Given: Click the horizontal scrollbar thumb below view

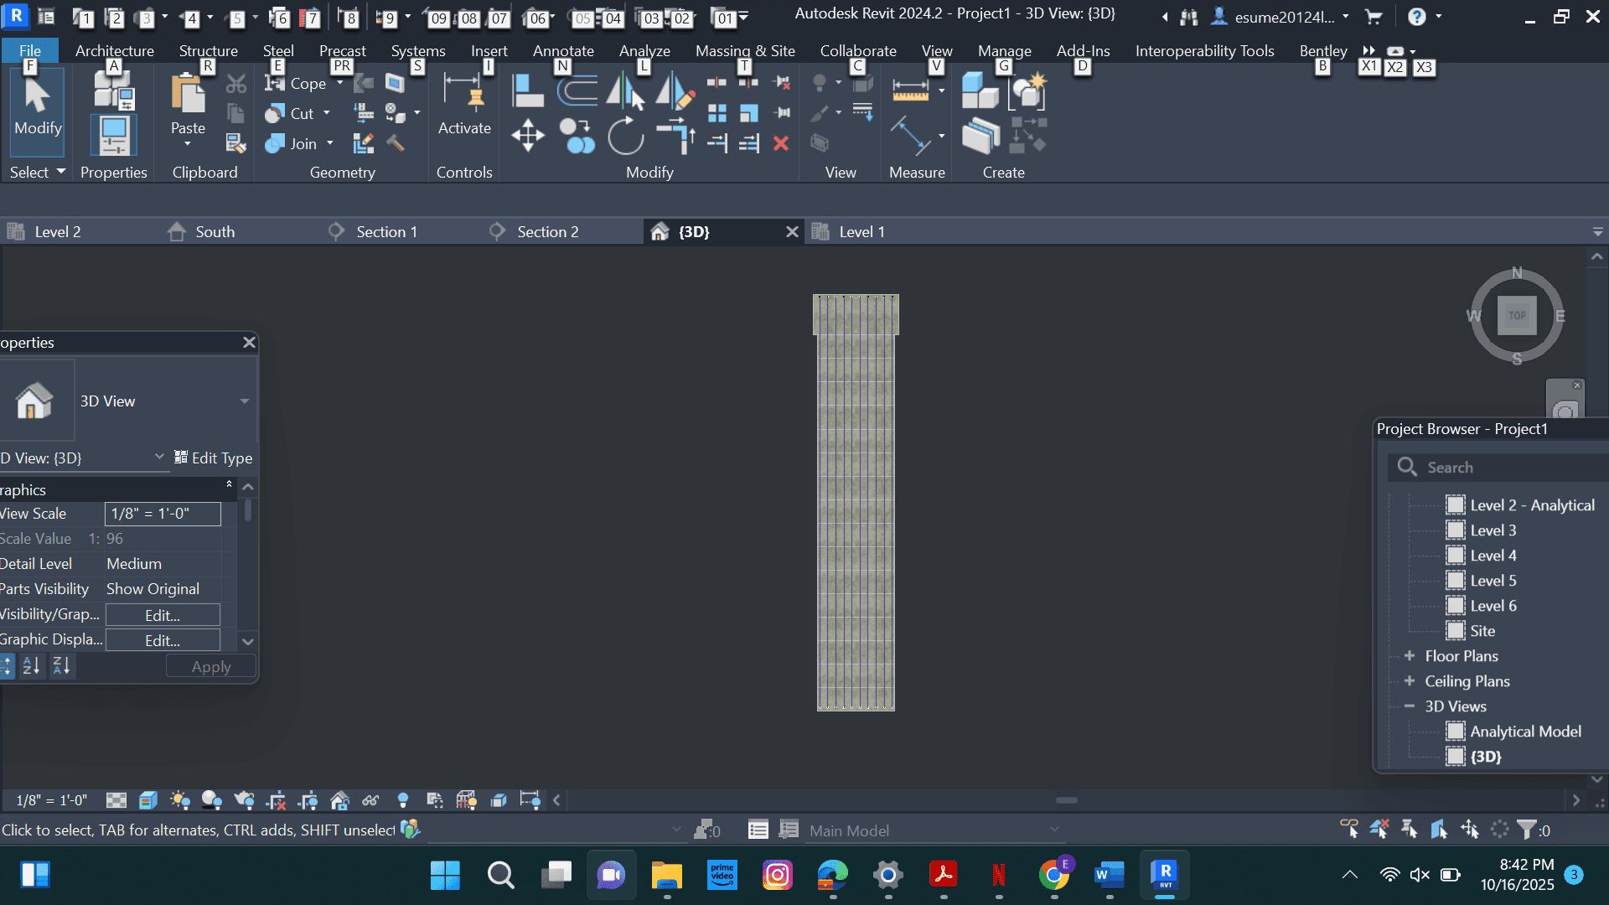Looking at the screenshot, I should click(1066, 800).
